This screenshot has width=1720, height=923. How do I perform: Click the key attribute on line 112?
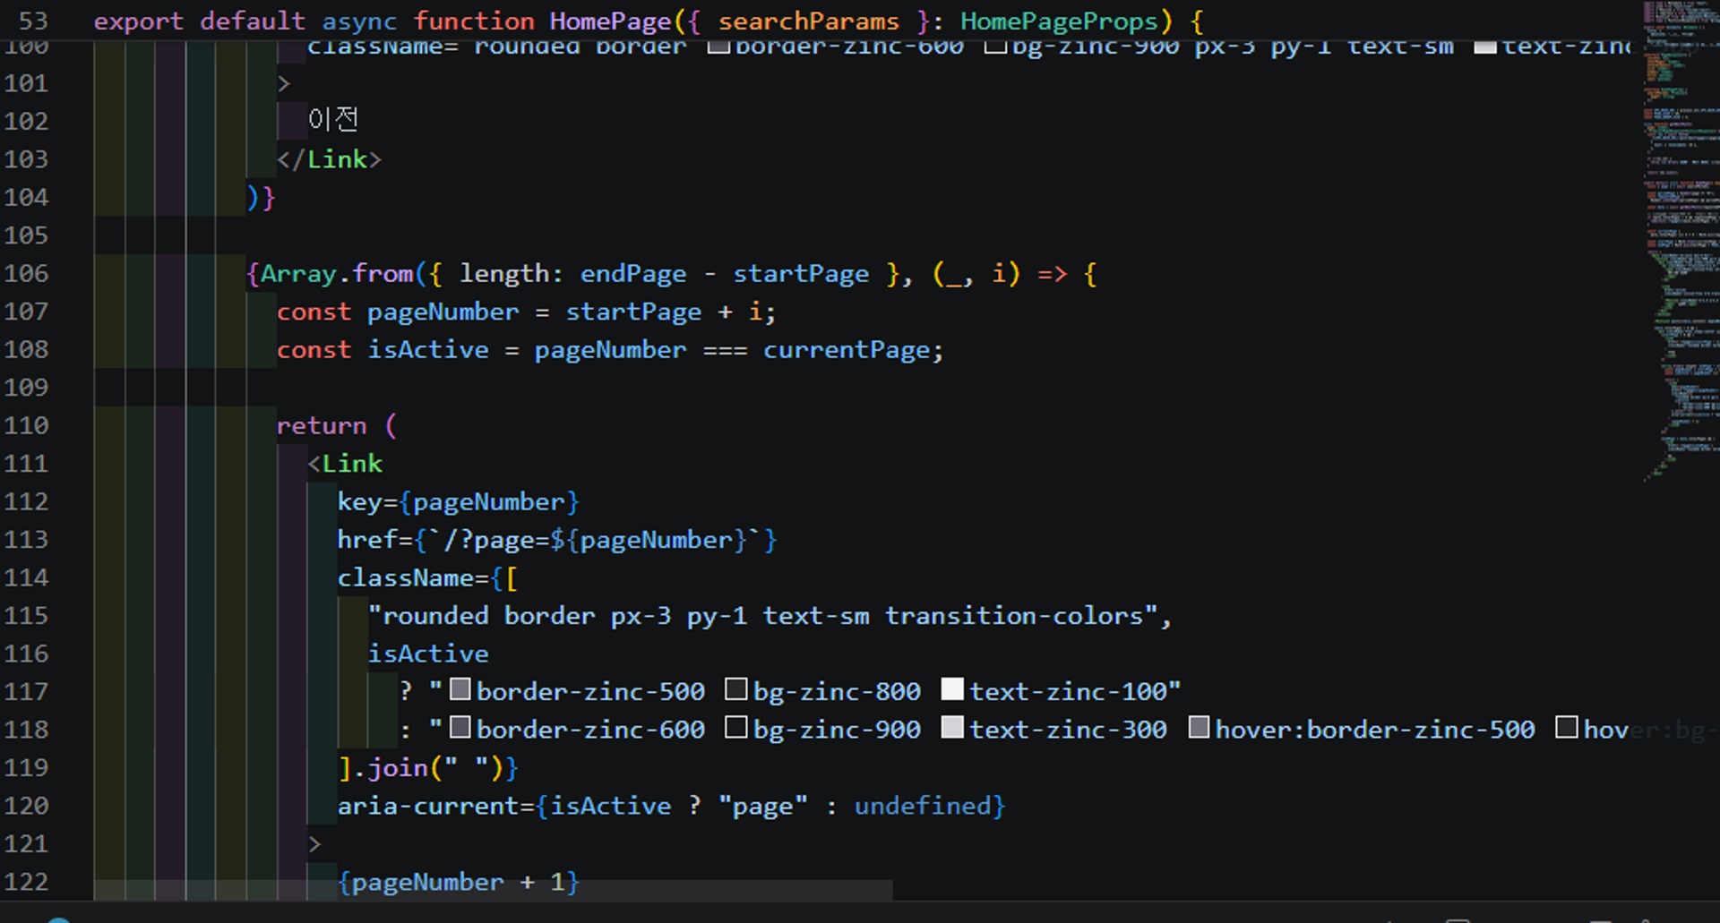point(359,501)
